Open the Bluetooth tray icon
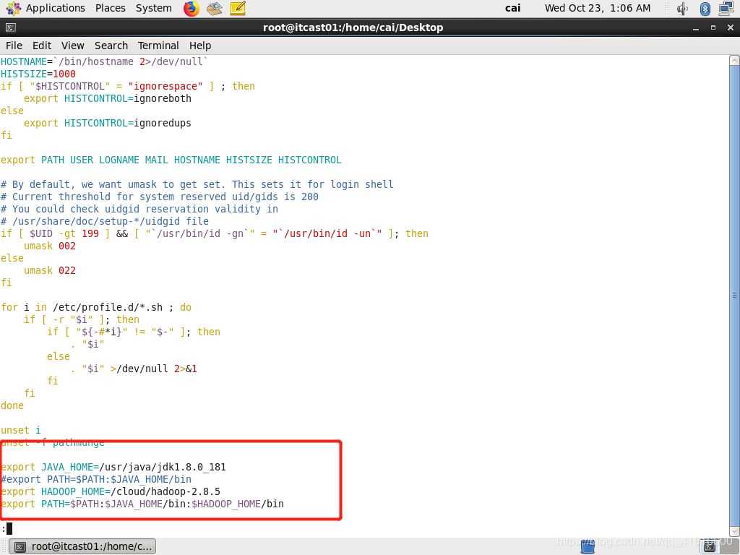 705,9
